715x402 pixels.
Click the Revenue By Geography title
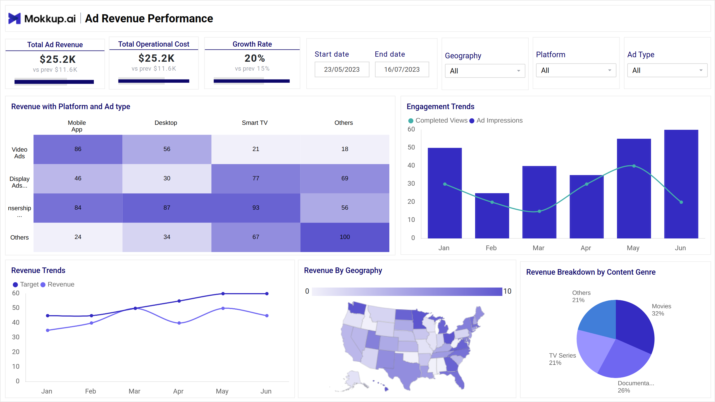pos(343,271)
